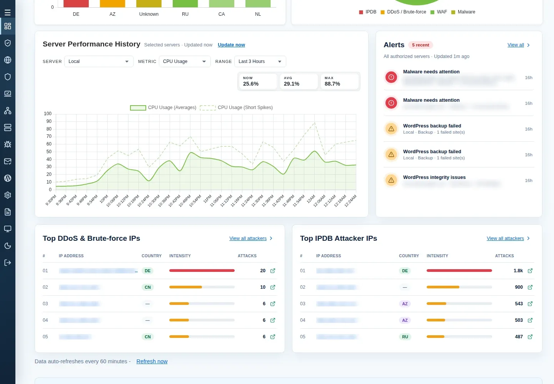Click View all attackers for DDoS IPs
Screen dimensions: 554x384
[251, 238]
